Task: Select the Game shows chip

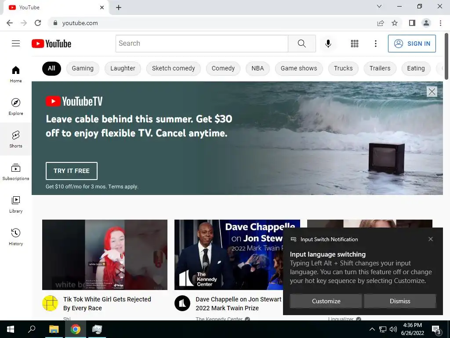Action: (299, 68)
